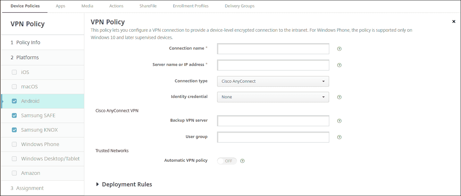Switch to the Actions tab
Viewport: 461px width, 196px height.
click(x=116, y=6)
